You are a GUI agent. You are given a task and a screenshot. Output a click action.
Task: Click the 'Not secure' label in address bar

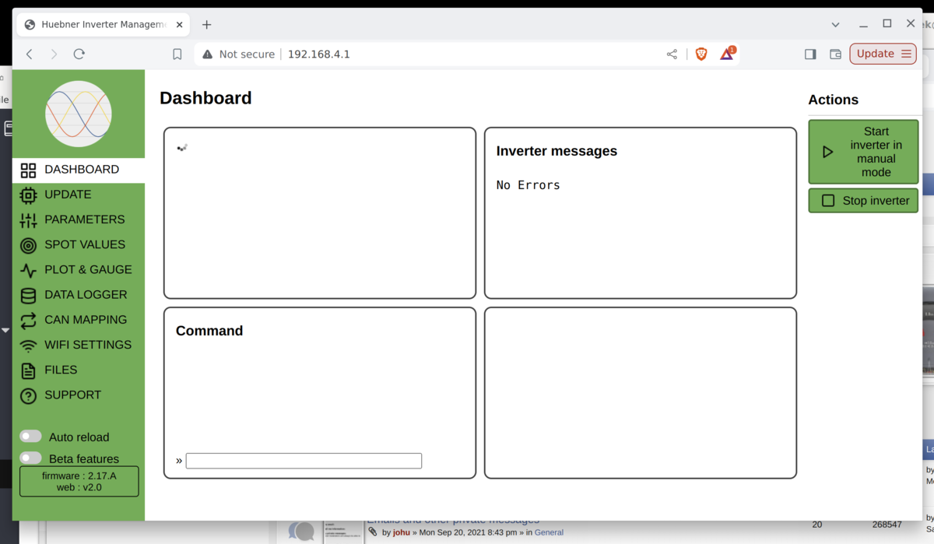tap(247, 54)
